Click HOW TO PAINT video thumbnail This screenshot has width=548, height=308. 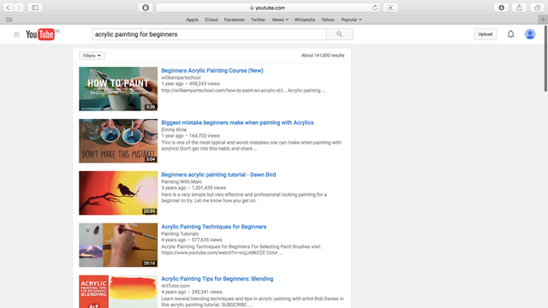coord(118,89)
